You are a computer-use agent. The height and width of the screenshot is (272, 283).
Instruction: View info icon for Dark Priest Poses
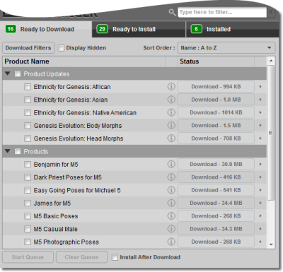(171, 177)
